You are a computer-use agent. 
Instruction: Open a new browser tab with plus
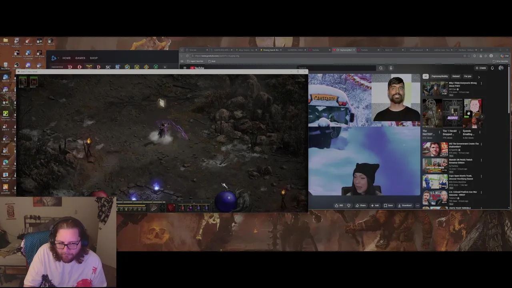coord(481,50)
